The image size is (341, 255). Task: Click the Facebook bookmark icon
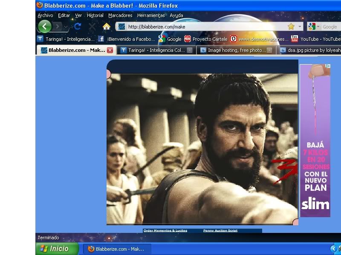pos(101,39)
